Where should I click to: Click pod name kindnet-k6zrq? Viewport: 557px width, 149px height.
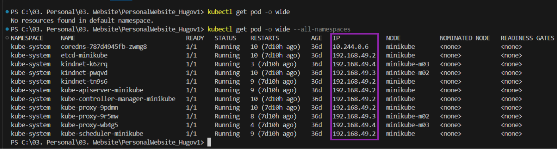pos(84,64)
